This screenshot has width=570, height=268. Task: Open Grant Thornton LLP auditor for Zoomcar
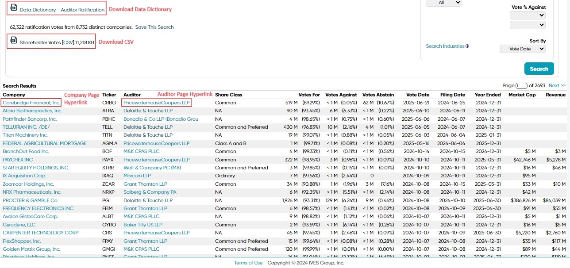click(x=145, y=184)
